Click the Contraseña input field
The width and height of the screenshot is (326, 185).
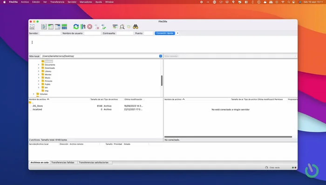(125, 33)
